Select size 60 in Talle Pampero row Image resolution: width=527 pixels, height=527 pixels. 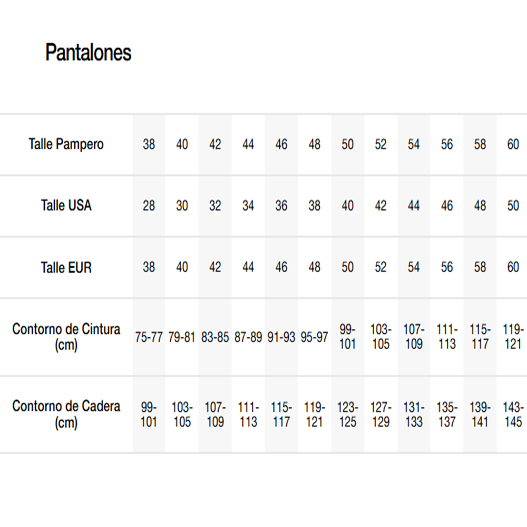click(513, 144)
